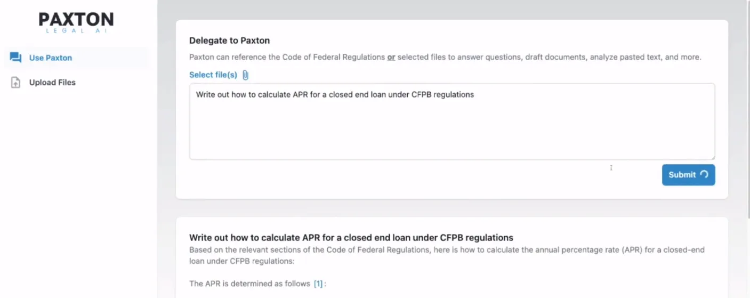
Task: Click the page vertical scrollbar
Action: [x=747, y=107]
